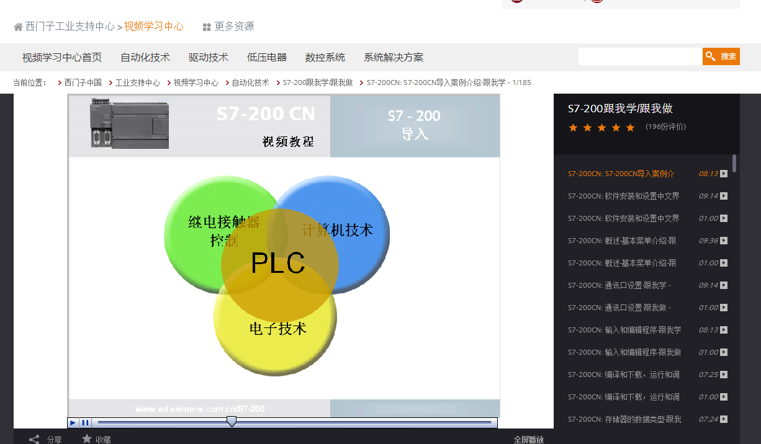Select the 存储器的数据类型 playlist title
The width and height of the screenshot is (761, 444).
tap(624, 419)
